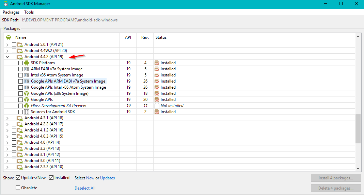The image size is (364, 195).
Task: Open the Tools menu
Action: [x=29, y=12]
